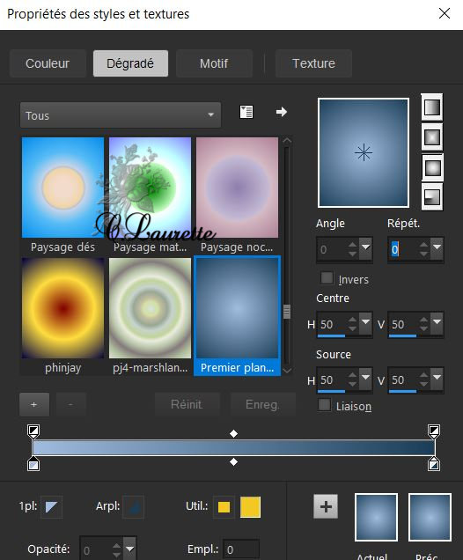
Task: Select the left lower color stop marker
Action: [x=33, y=463]
